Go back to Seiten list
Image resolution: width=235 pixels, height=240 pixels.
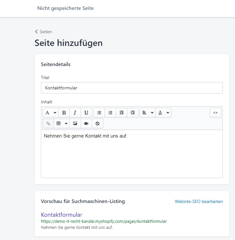point(43,32)
